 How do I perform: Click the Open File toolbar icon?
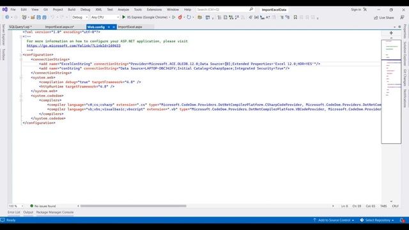pyautogui.click(x=33, y=17)
